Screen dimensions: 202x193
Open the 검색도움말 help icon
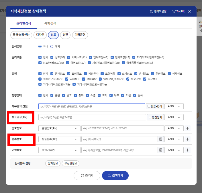(x=152, y=11)
